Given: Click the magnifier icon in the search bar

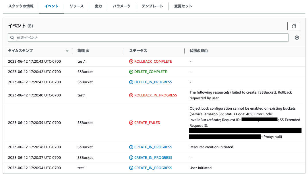Looking at the screenshot, I should 12,37.
